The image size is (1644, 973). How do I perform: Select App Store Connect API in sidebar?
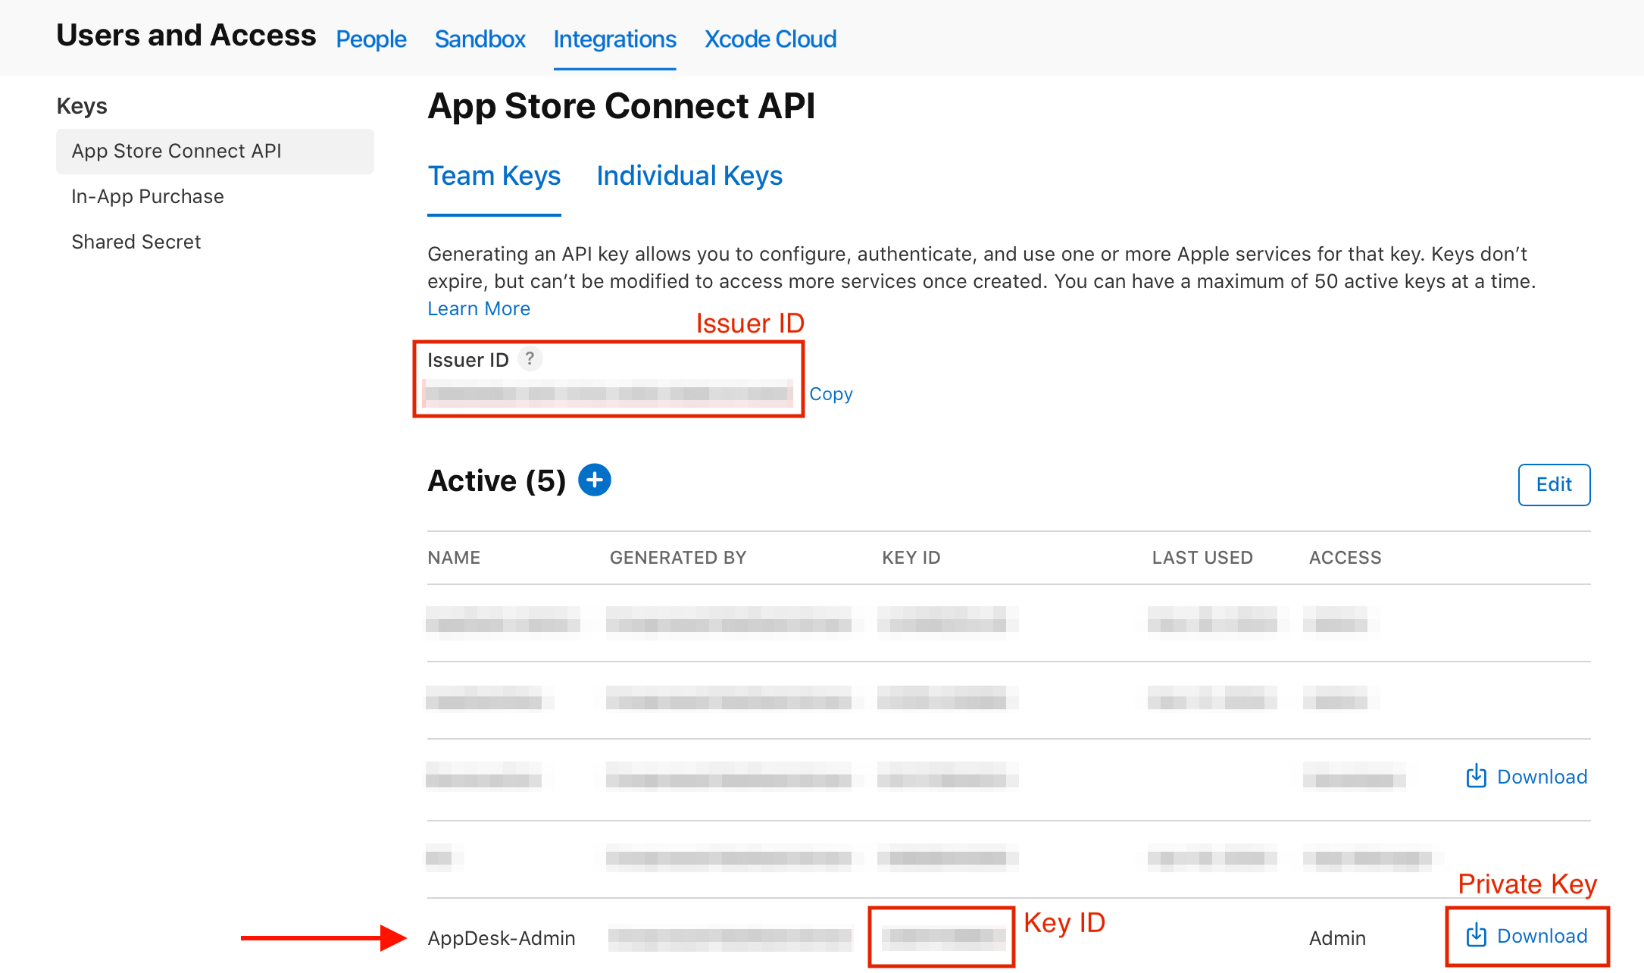point(176,151)
